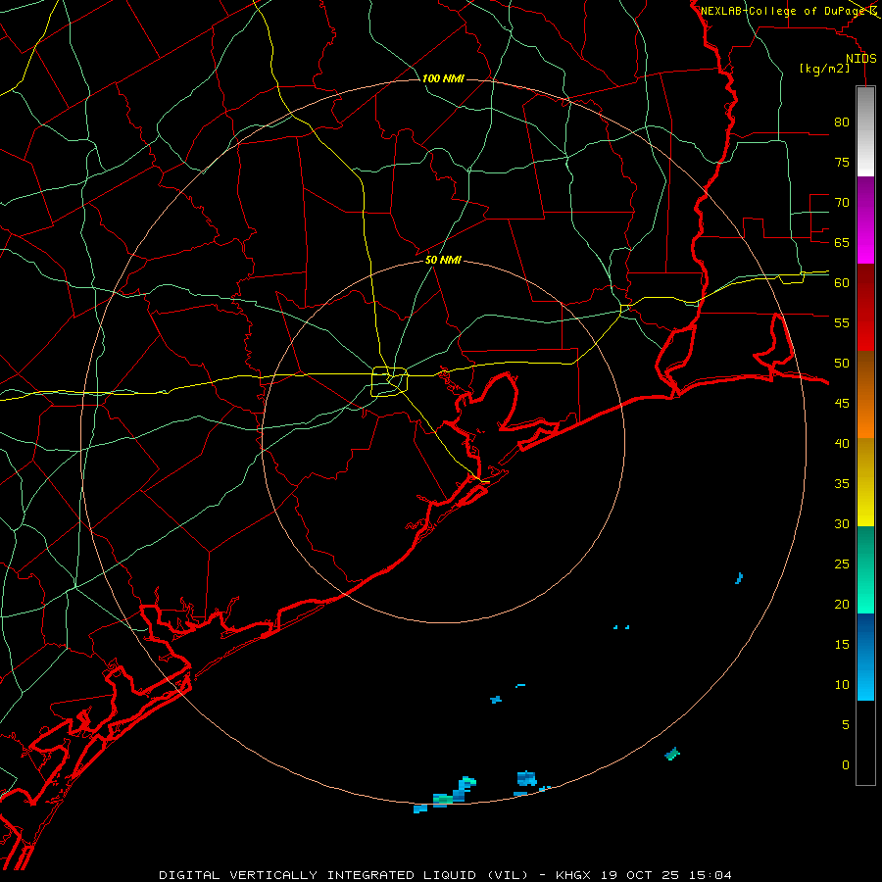Select the 50 NMI range ring label
Image resolution: width=882 pixels, height=882 pixels.
[x=443, y=260]
